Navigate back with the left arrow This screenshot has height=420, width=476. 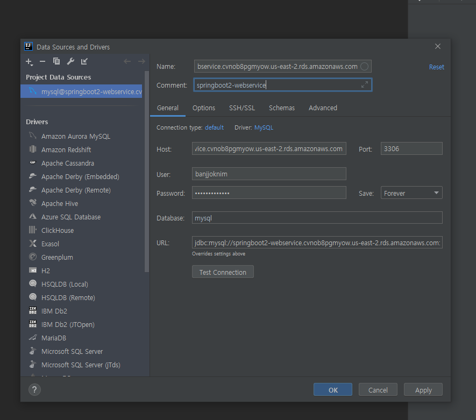127,62
